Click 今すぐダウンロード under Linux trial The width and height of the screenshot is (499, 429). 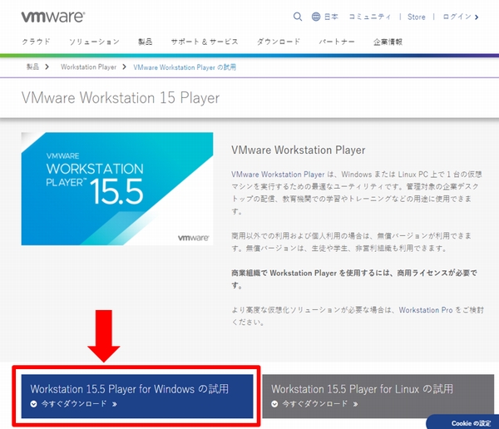314,404
